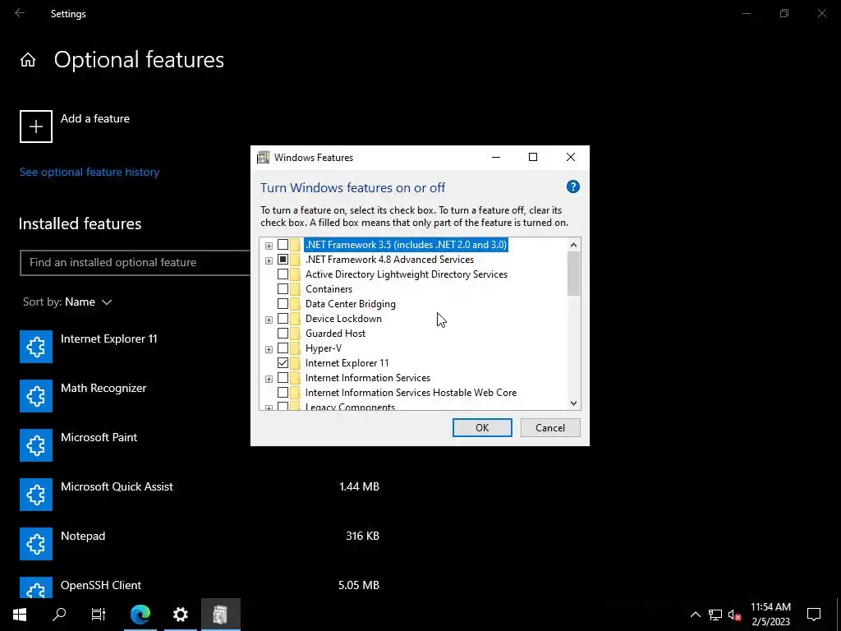Enable Internet Information Services checkbox

283,378
